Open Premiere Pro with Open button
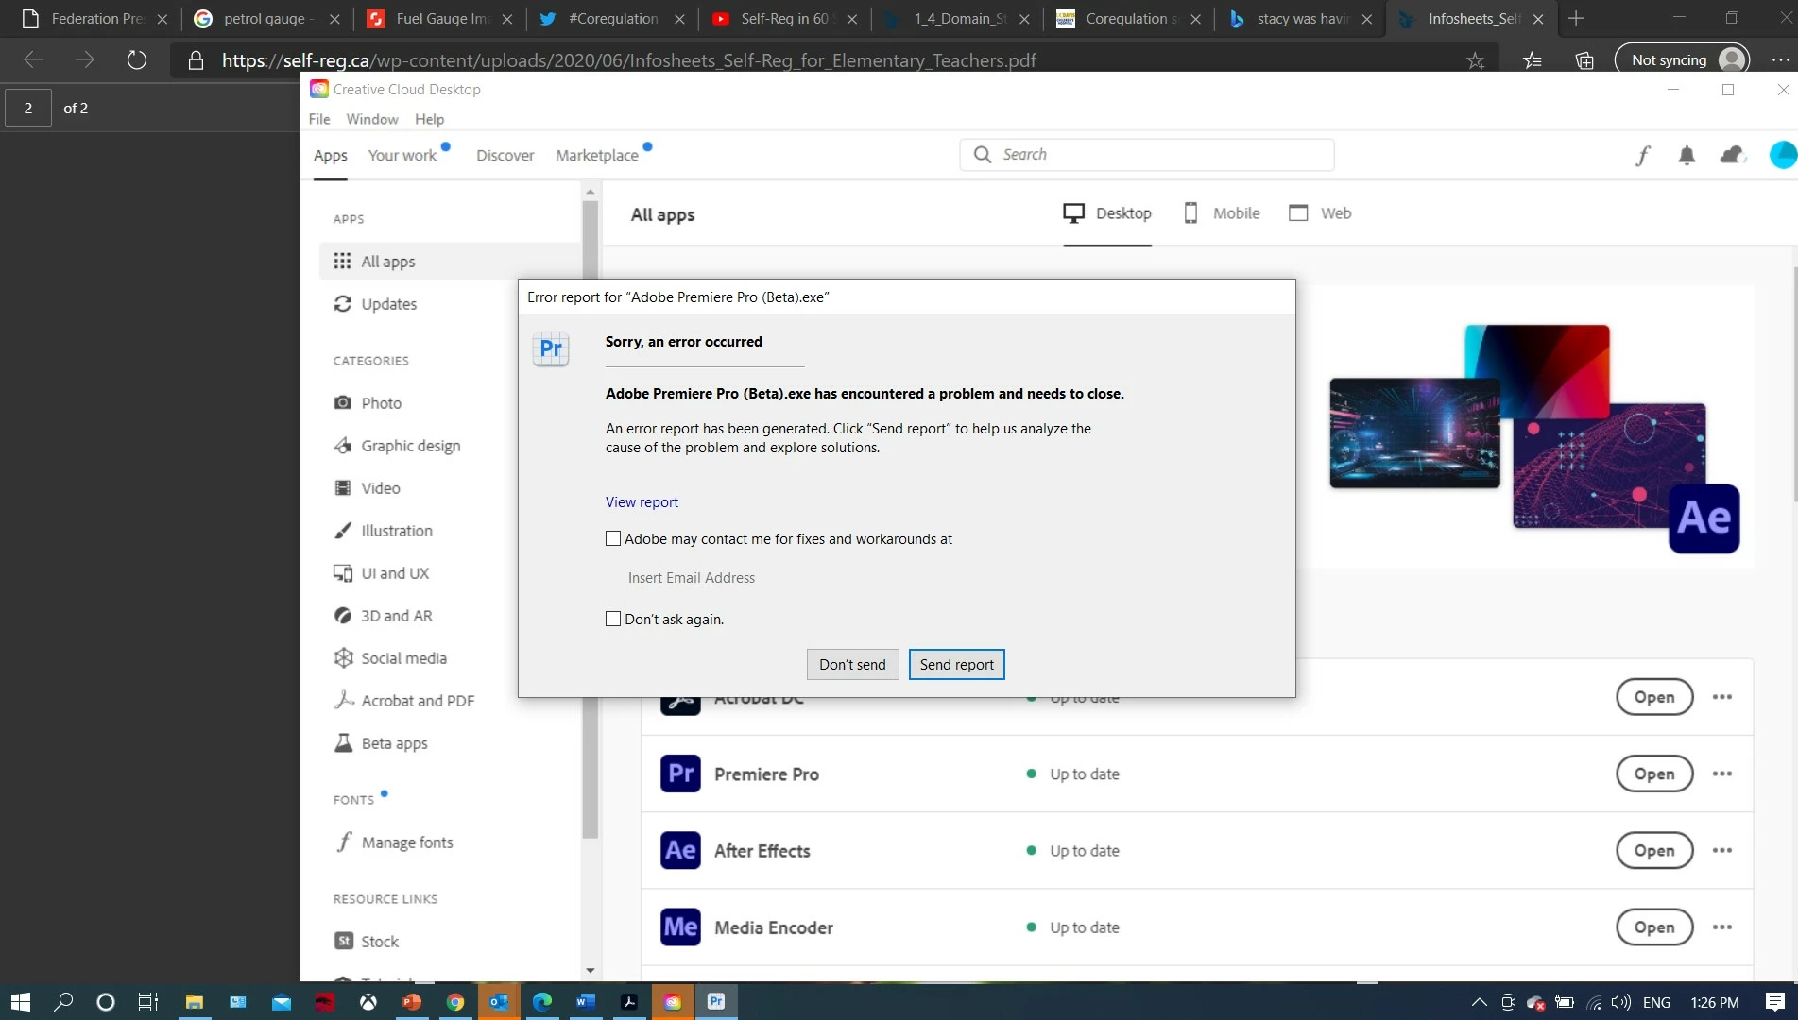 coord(1653,773)
